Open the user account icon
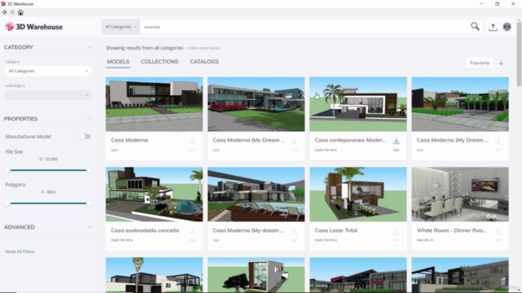Viewport: 522px width, 293px height. tap(507, 27)
